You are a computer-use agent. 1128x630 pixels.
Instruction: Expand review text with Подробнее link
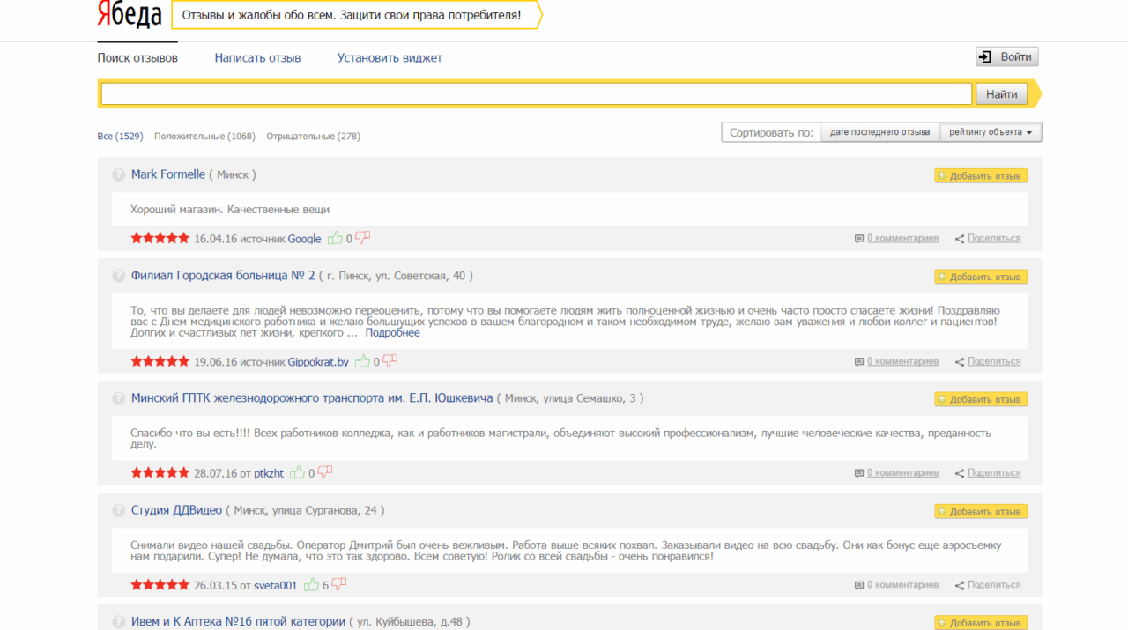[x=392, y=333]
